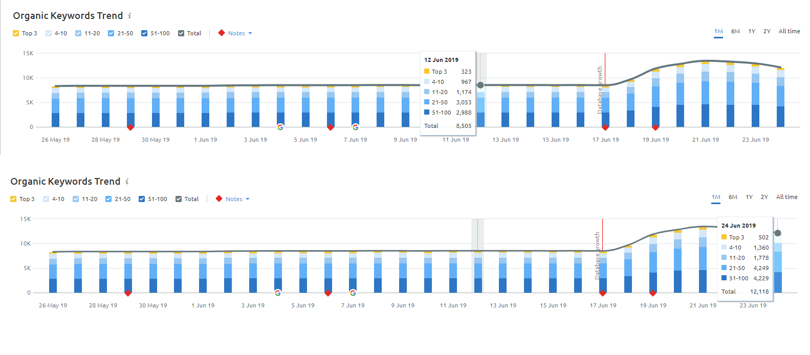
Task: Click the grey Total line dot at 12 Jun
Action: 480,85
